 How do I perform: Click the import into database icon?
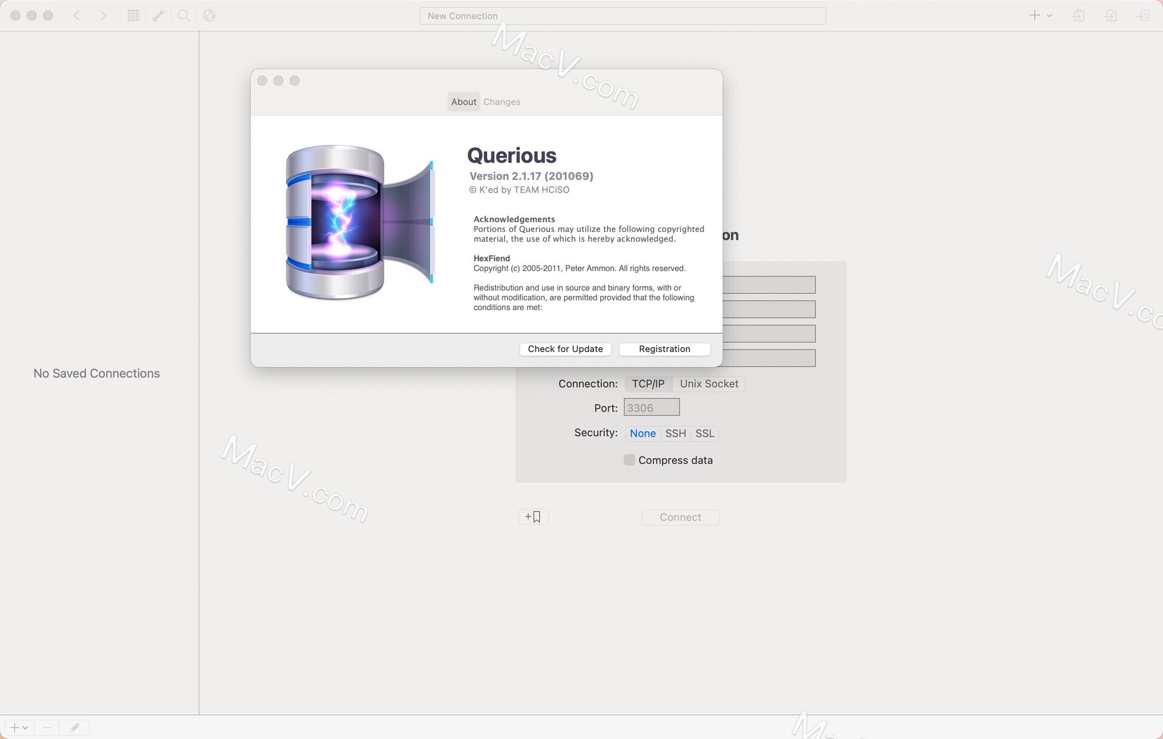pos(1143,16)
